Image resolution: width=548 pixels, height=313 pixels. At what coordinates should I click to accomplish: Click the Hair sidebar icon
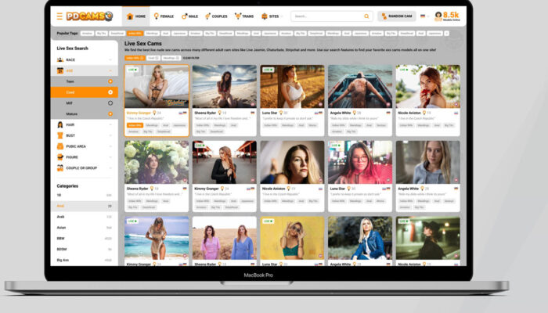click(x=60, y=124)
